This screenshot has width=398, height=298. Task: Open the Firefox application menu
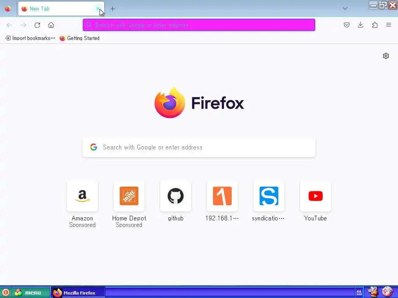[389, 25]
